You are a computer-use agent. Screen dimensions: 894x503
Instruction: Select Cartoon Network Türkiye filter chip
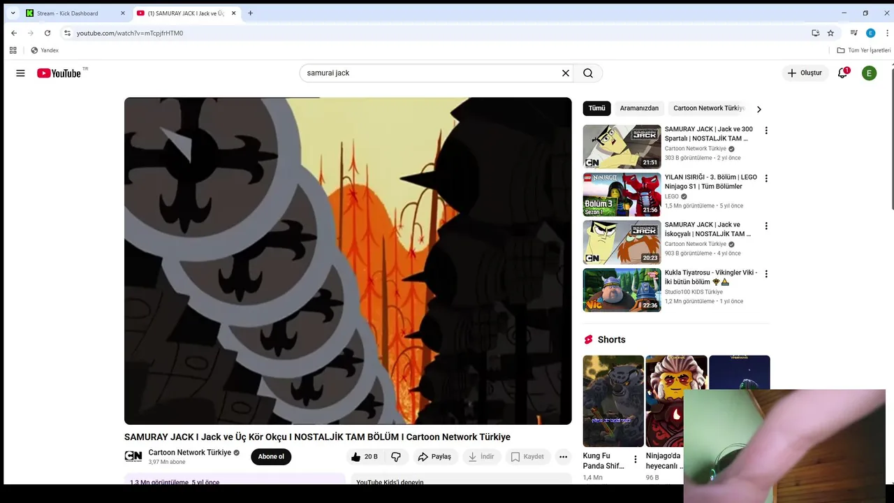coord(709,108)
